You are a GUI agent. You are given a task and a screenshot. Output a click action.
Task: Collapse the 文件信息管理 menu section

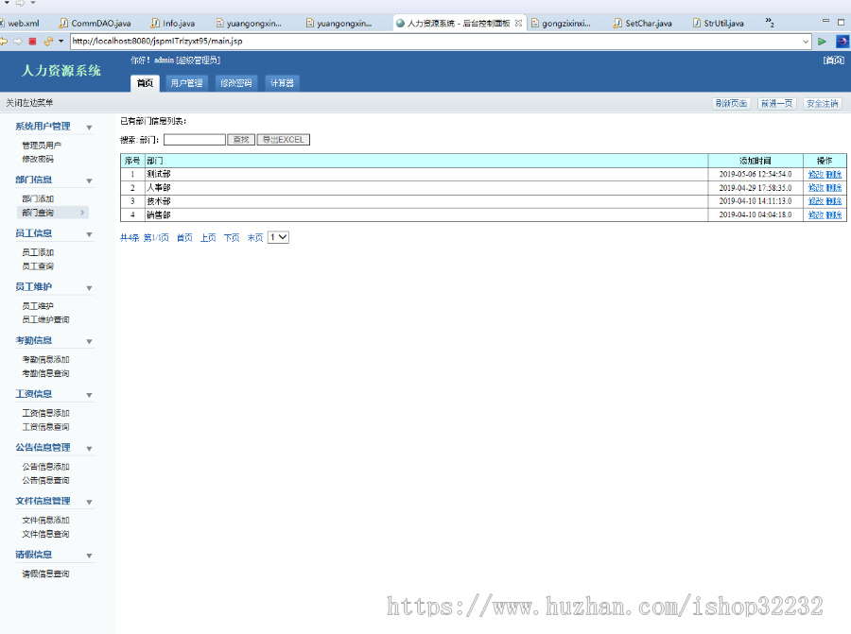[x=89, y=502]
